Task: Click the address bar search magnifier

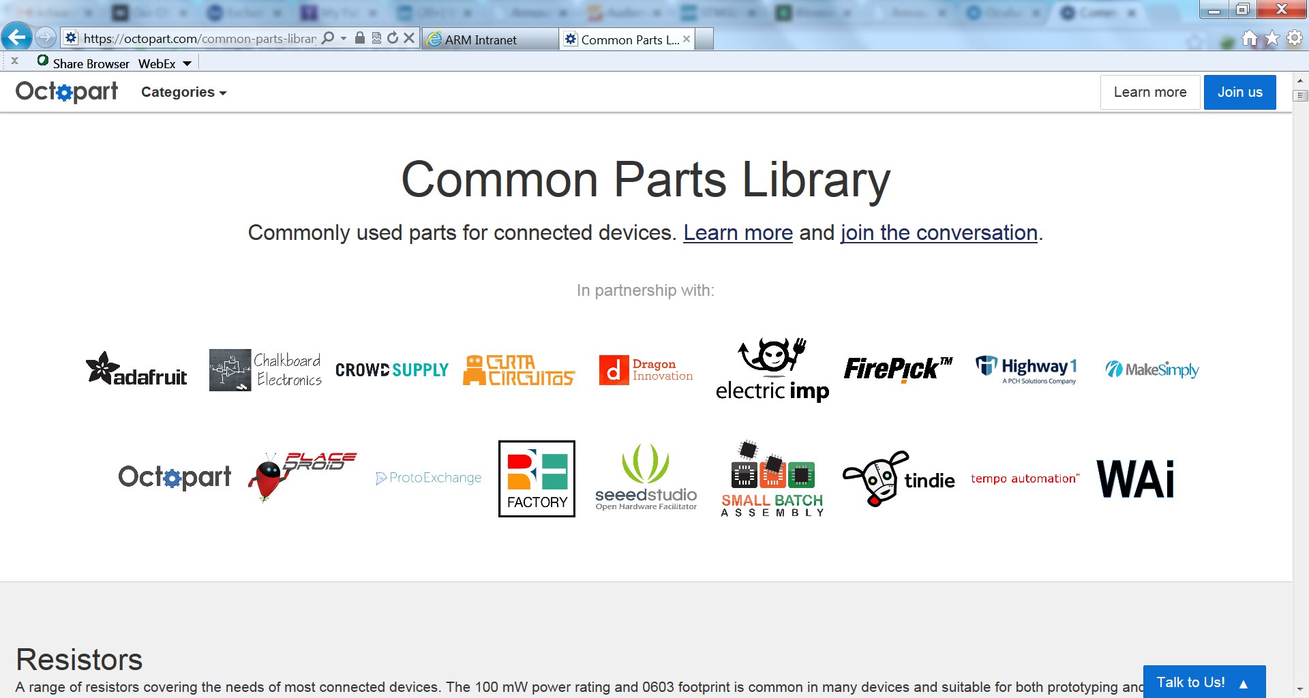Action: point(328,38)
